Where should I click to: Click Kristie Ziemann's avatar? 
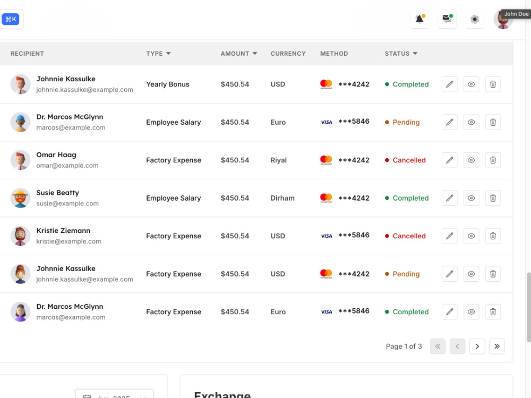20,236
